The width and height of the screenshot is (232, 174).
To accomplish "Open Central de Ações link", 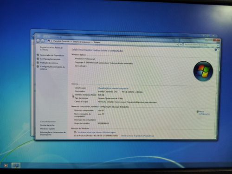I will coord(47,125).
